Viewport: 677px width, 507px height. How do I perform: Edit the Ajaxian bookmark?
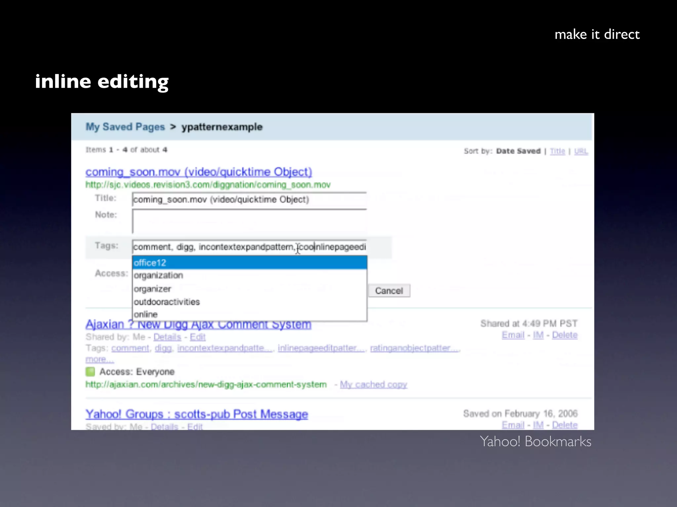point(198,337)
